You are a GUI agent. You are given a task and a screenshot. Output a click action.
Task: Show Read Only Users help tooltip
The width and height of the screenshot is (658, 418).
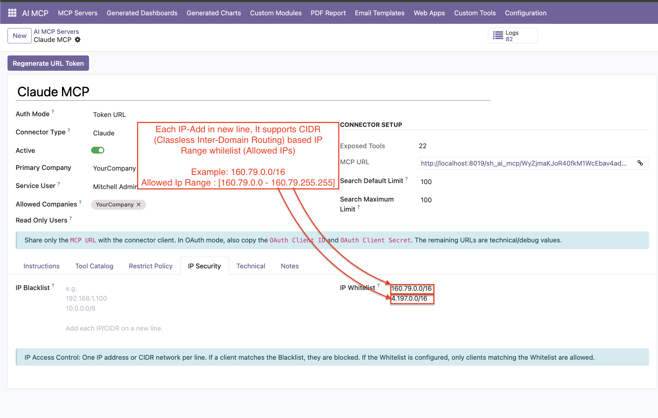70,218
